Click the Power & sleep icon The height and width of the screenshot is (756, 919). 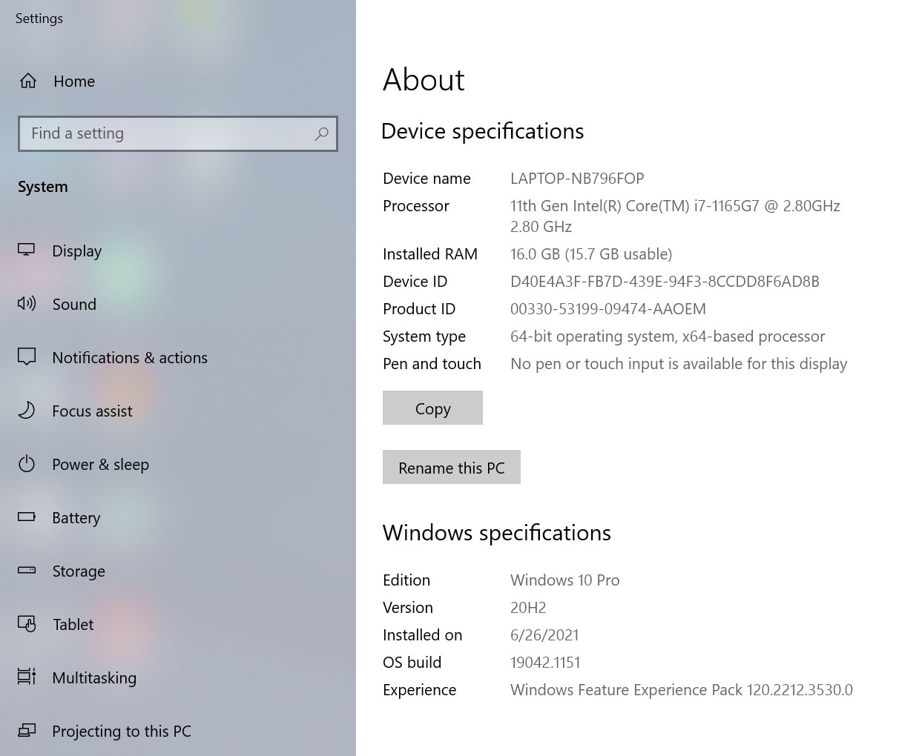27,464
